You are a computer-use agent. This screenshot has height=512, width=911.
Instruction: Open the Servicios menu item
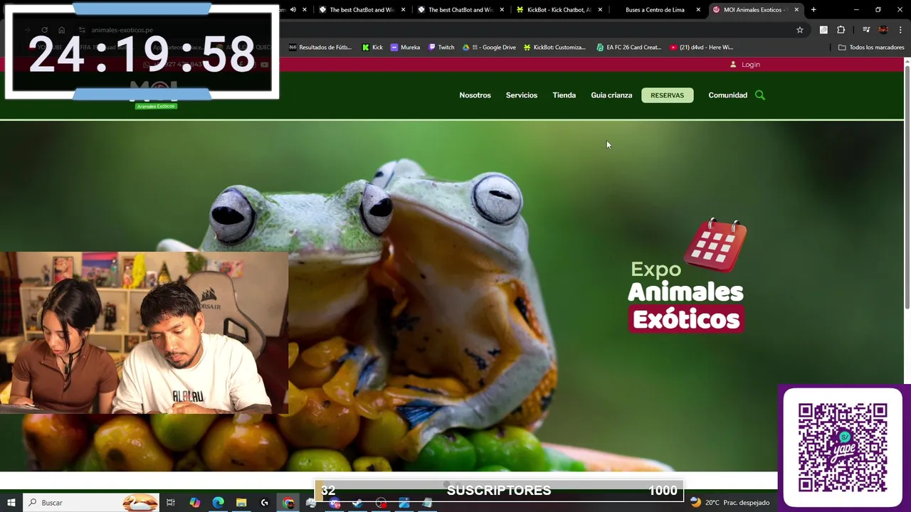522,95
